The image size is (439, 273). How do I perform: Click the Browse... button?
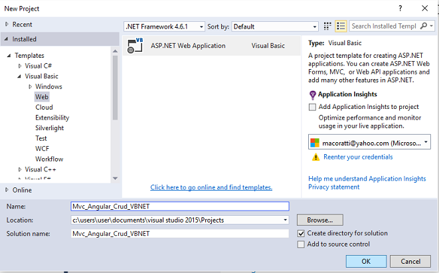[x=320, y=220]
